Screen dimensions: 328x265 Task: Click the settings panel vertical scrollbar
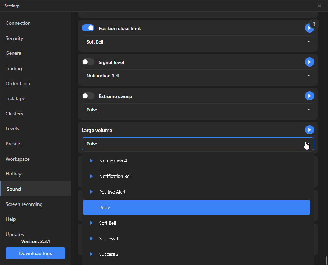pos(326,260)
